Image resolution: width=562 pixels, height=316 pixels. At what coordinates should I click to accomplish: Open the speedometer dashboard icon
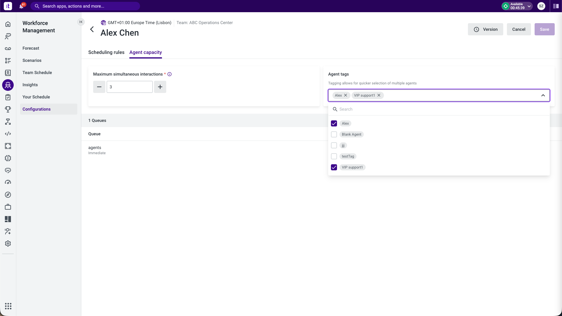(8, 183)
